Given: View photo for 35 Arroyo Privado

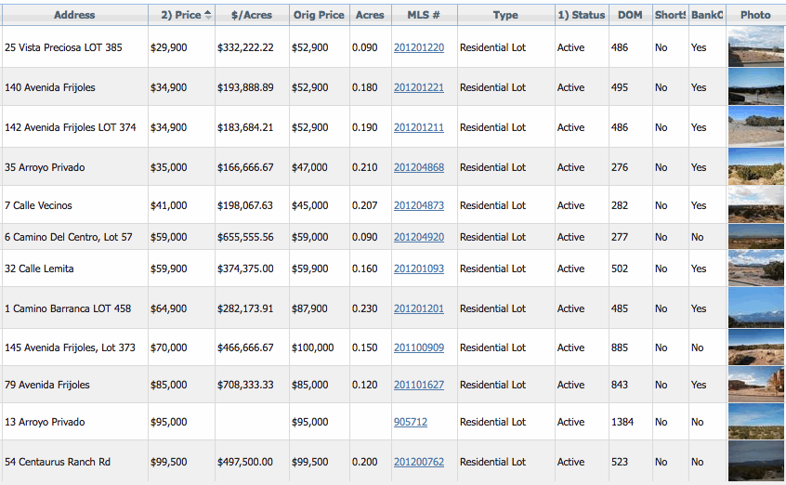Looking at the screenshot, I should (756, 166).
